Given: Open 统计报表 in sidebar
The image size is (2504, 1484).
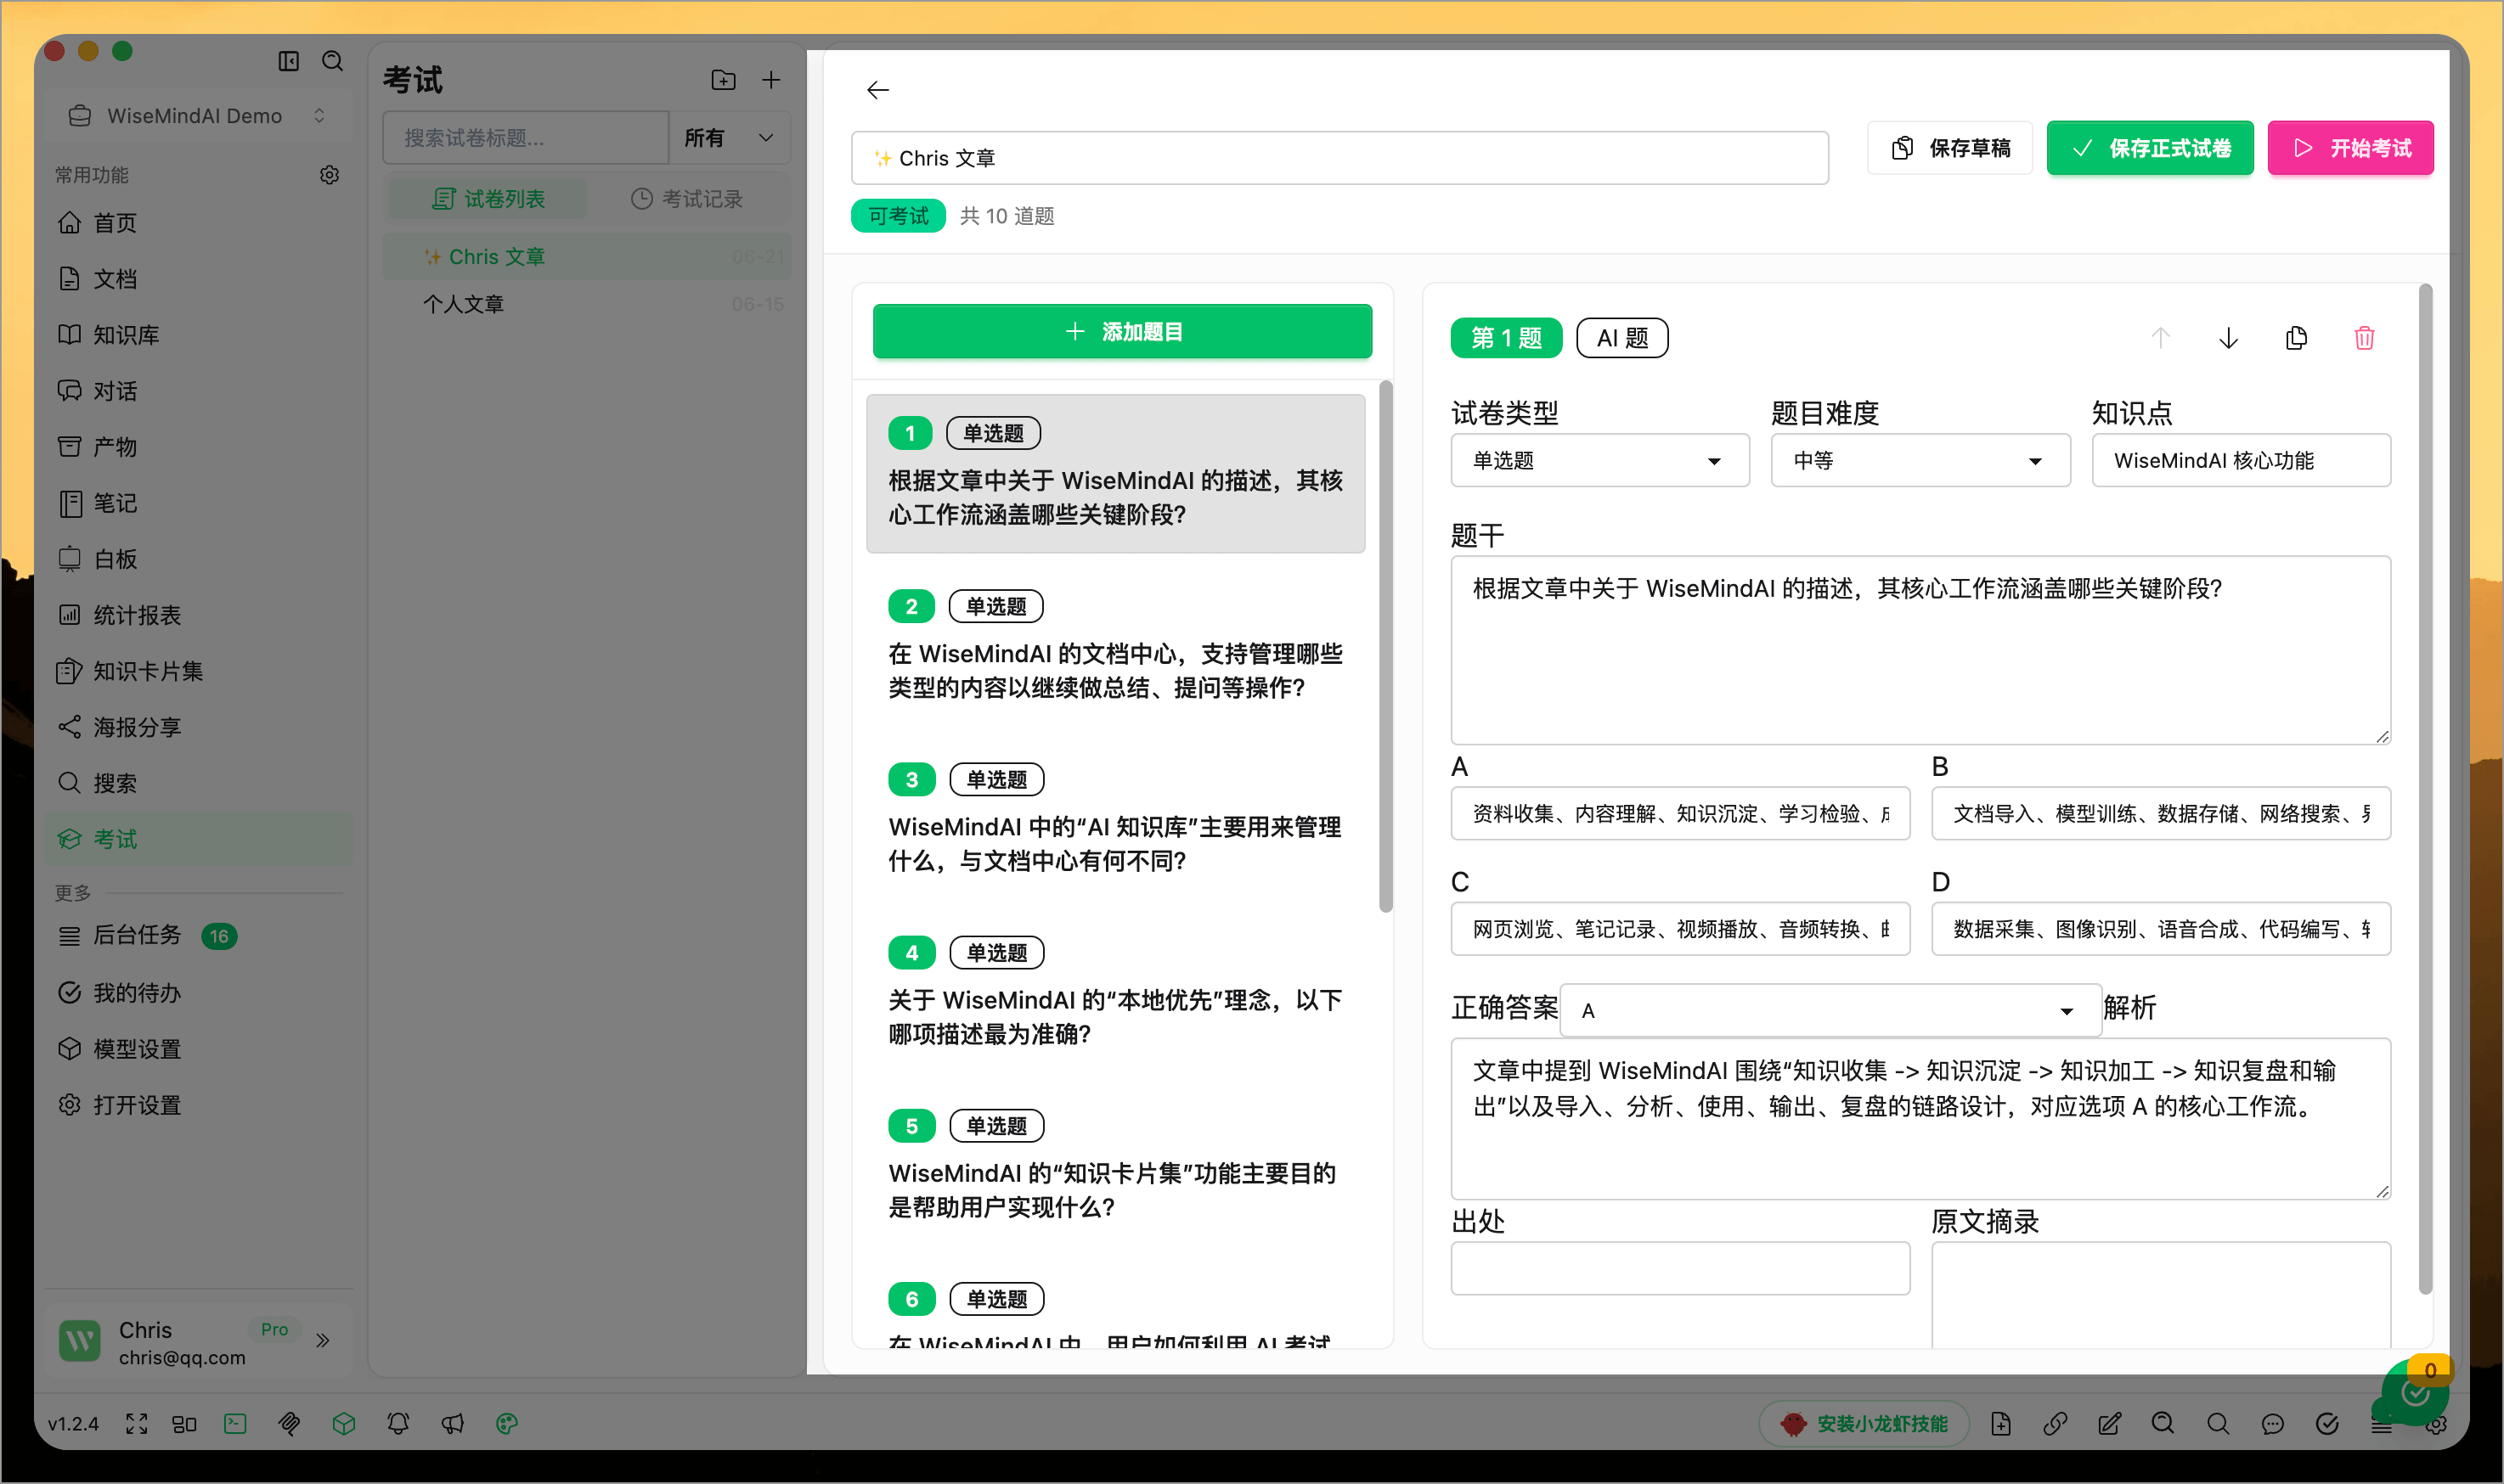Looking at the screenshot, I should click(199, 615).
